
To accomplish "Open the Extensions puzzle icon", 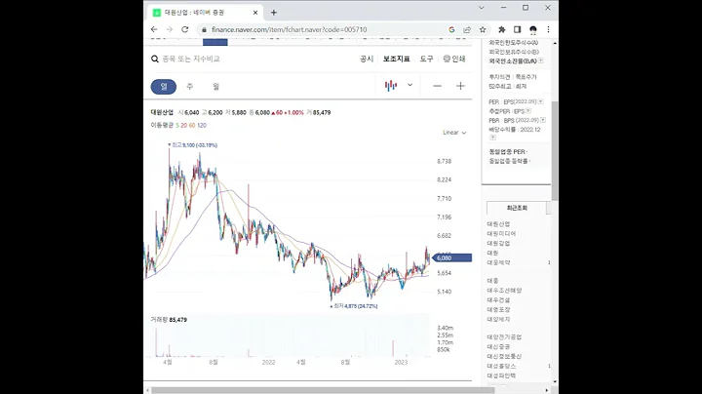I will click(501, 29).
